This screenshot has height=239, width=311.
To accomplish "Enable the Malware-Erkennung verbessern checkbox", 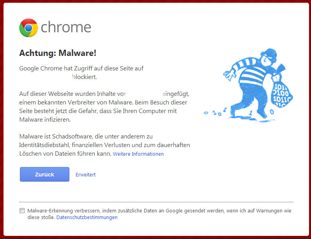I will click(x=22, y=210).
